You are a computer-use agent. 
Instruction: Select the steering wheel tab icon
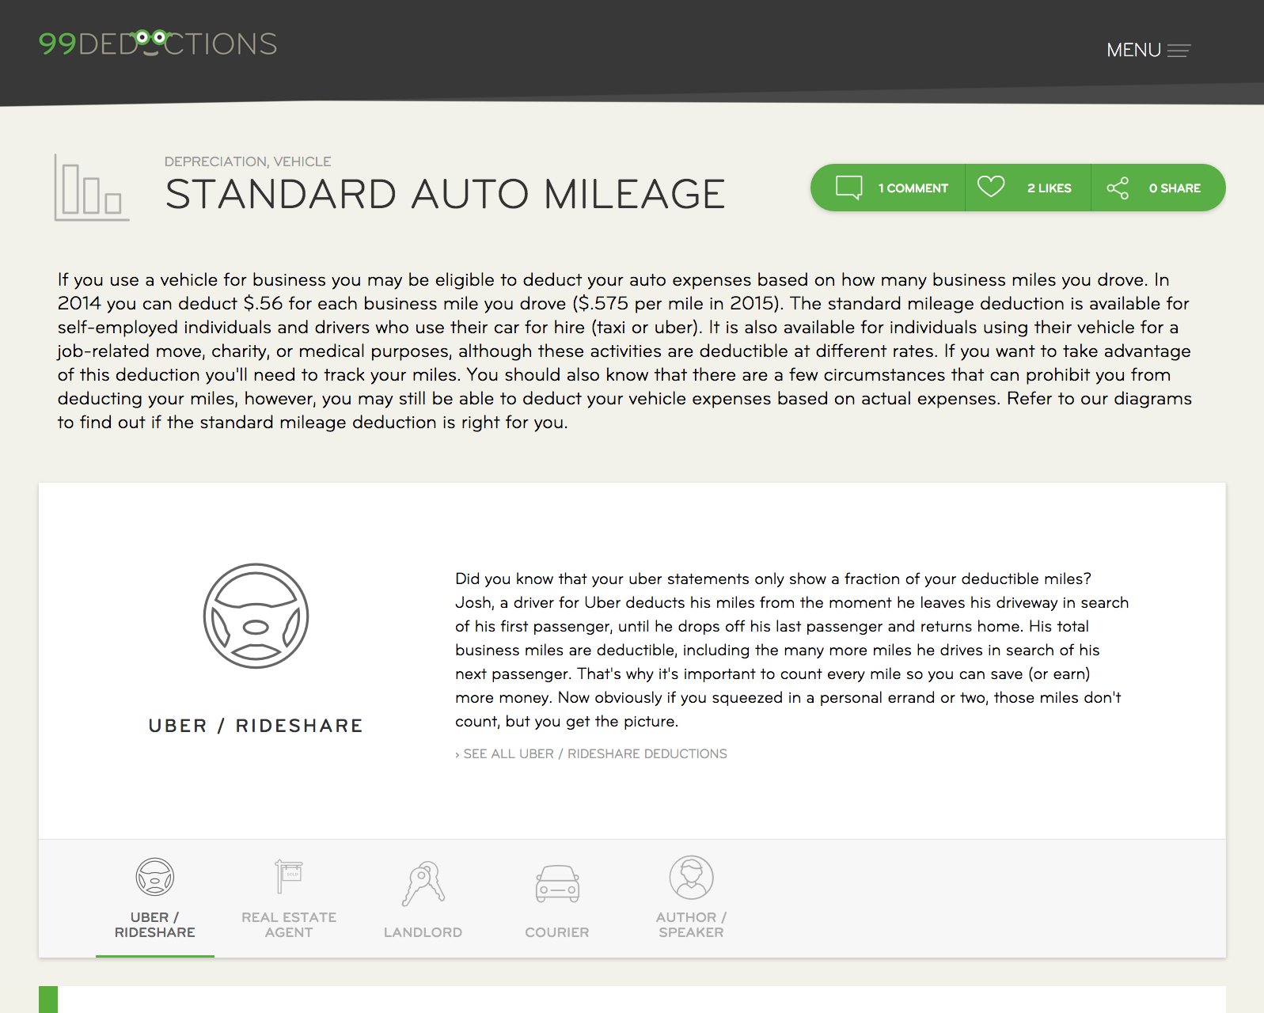click(155, 877)
